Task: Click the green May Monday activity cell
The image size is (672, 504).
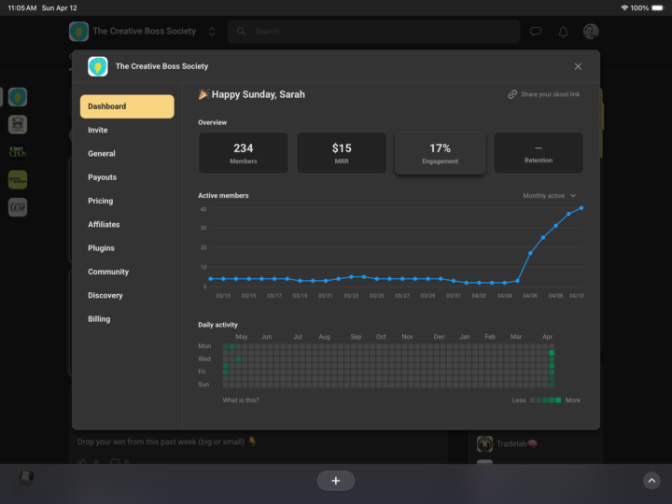Action: tap(231, 346)
